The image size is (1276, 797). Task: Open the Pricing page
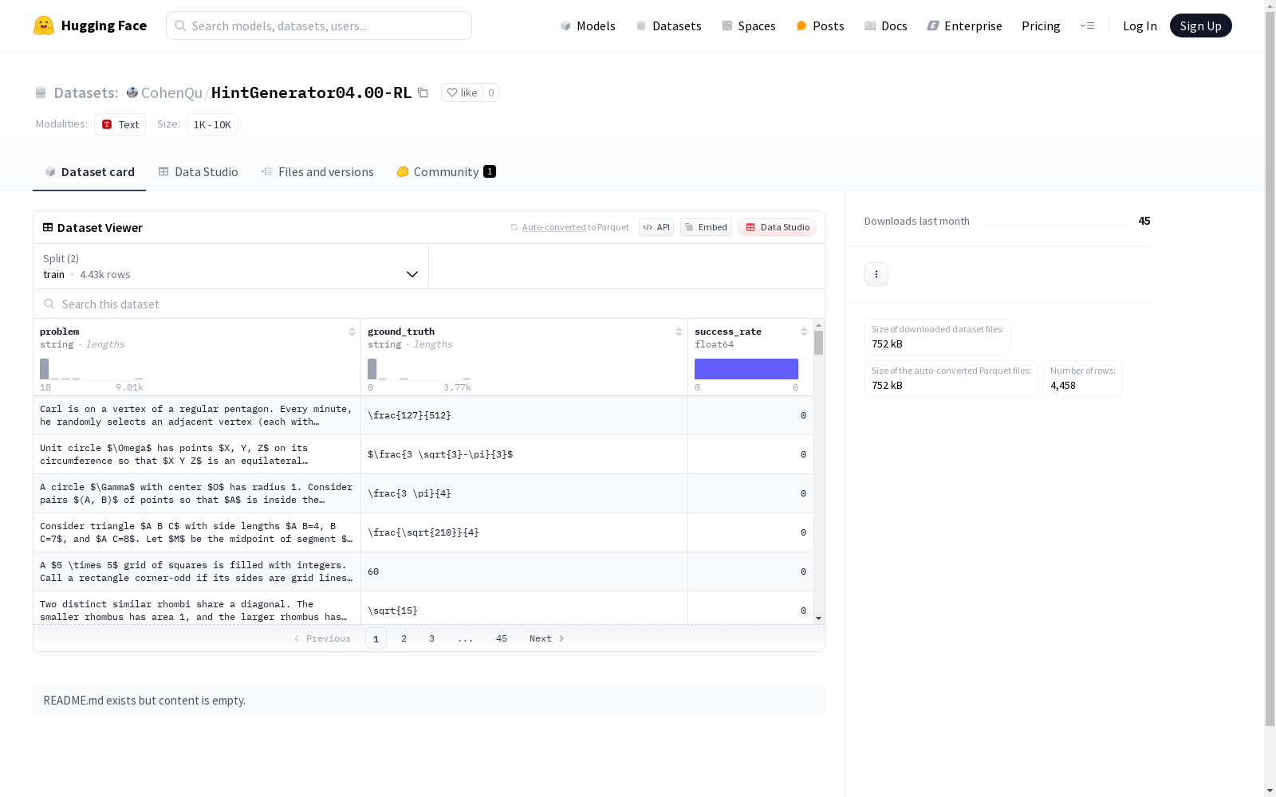coord(1041,26)
